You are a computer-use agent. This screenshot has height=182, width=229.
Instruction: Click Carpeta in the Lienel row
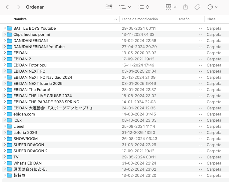(x=214, y=127)
